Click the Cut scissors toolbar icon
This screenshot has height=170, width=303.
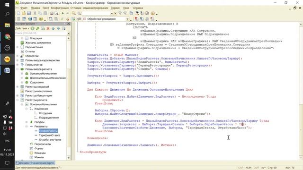tap(35, 13)
